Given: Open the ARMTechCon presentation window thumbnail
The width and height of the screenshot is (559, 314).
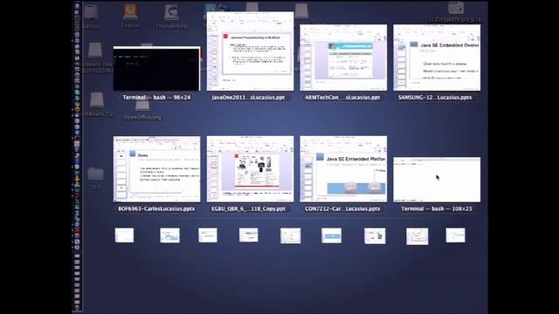Looking at the screenshot, I should pyautogui.click(x=343, y=58).
